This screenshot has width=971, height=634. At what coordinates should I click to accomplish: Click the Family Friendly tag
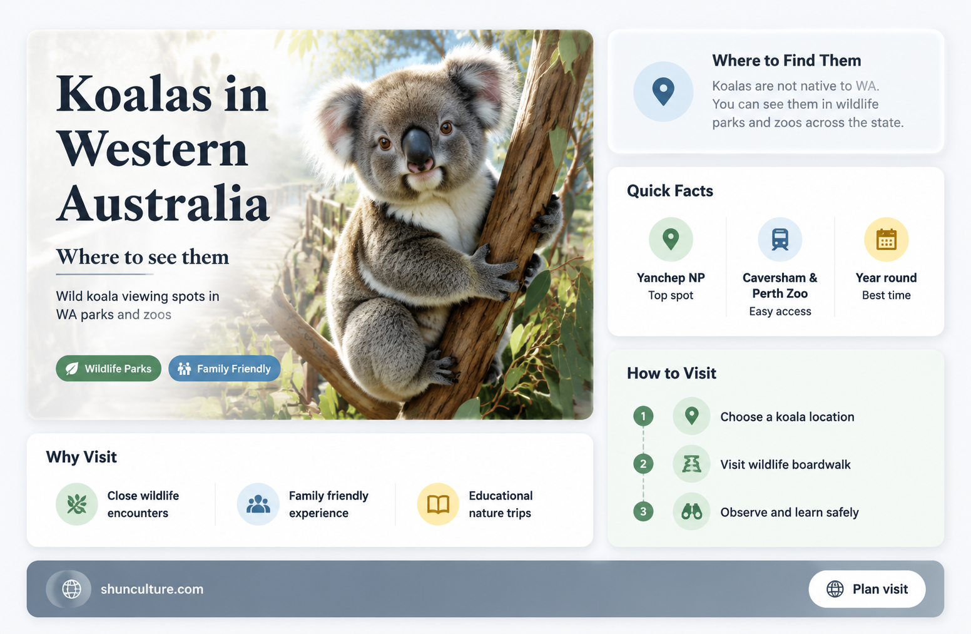click(224, 369)
